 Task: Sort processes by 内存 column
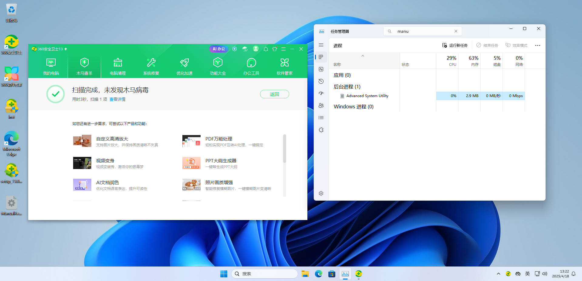(469, 61)
